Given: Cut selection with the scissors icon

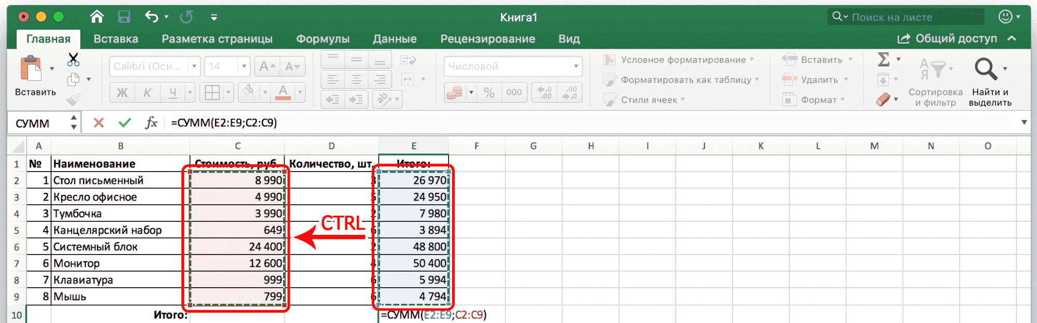Looking at the screenshot, I should pos(74,59).
